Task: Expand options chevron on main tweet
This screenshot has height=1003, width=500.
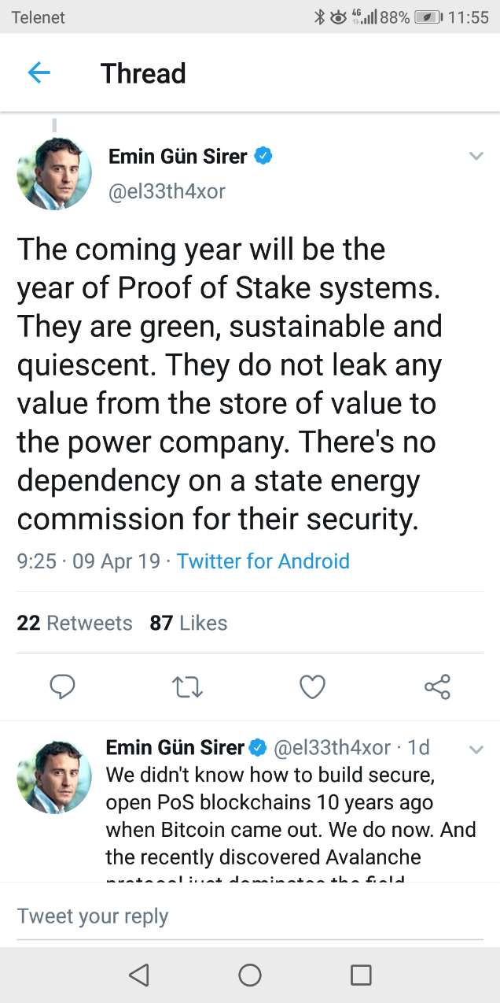Action: [476, 156]
